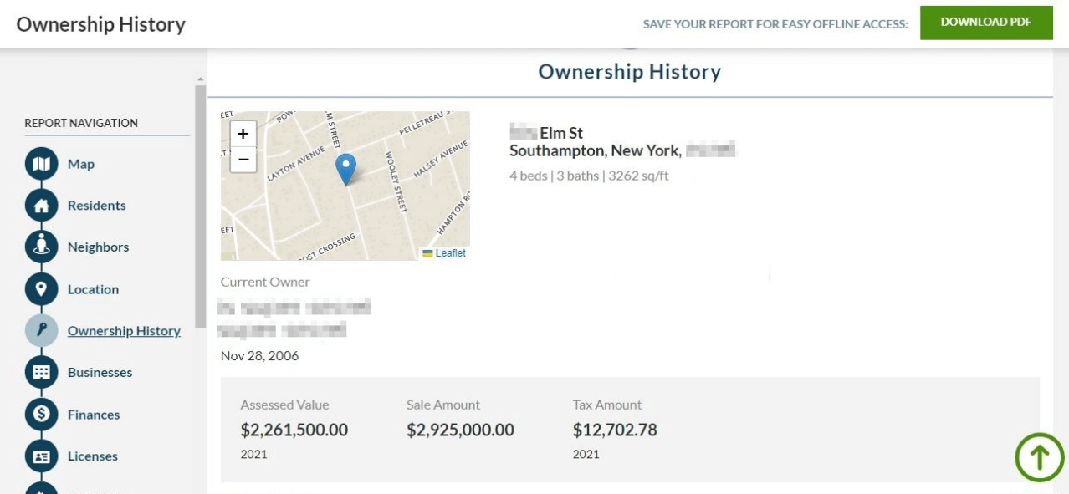Image resolution: width=1069 pixels, height=494 pixels.
Task: Click the Ownership History key icon
Action: (x=41, y=331)
